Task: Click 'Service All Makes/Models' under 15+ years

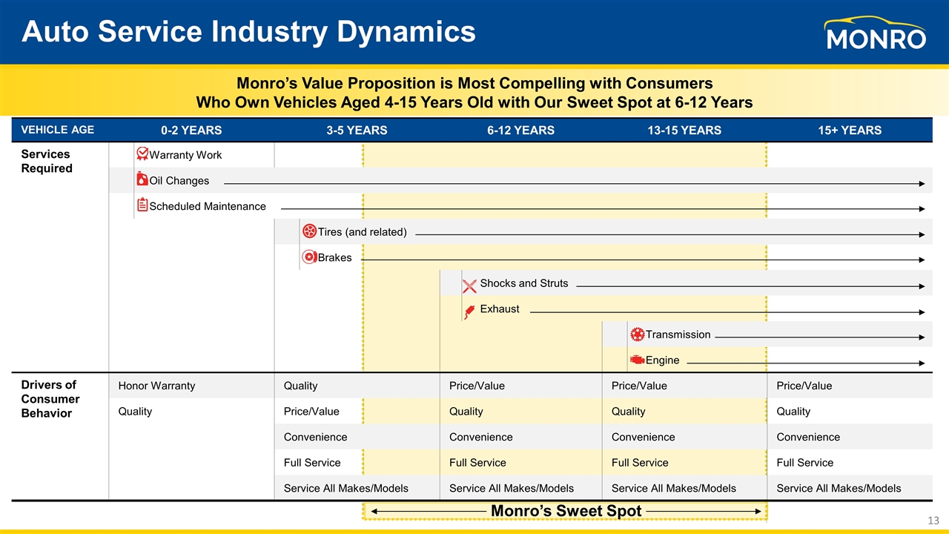Action: (839, 488)
